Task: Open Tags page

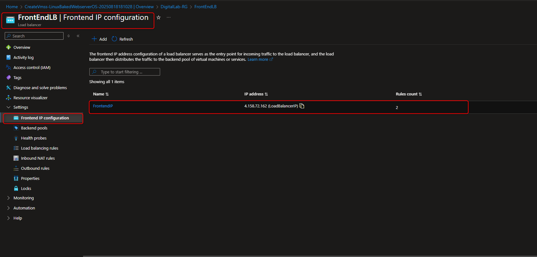Action: point(17,77)
